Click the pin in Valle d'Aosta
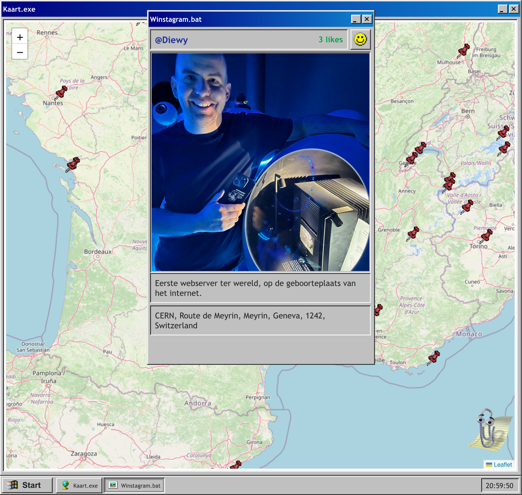Viewport: 522px width, 495px height. pos(467,207)
